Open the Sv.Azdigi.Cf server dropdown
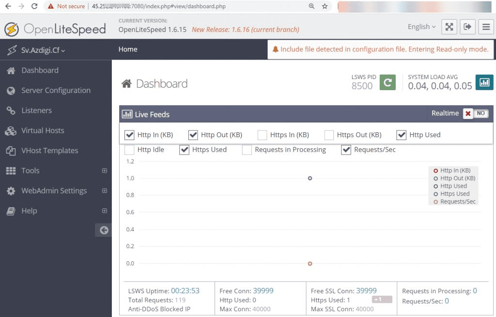The width and height of the screenshot is (496, 317). click(x=43, y=50)
